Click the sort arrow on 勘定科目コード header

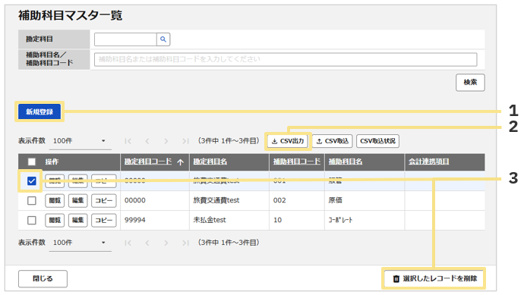coord(181,162)
